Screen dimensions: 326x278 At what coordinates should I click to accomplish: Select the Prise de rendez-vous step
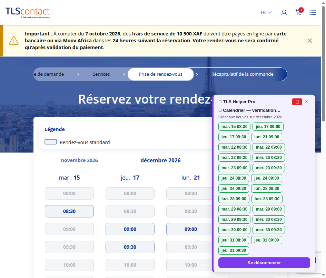(160, 74)
